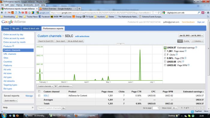Viewport: 210px width, 118px height.
Task: Click the Search Custom channels field
Action: 49,108
